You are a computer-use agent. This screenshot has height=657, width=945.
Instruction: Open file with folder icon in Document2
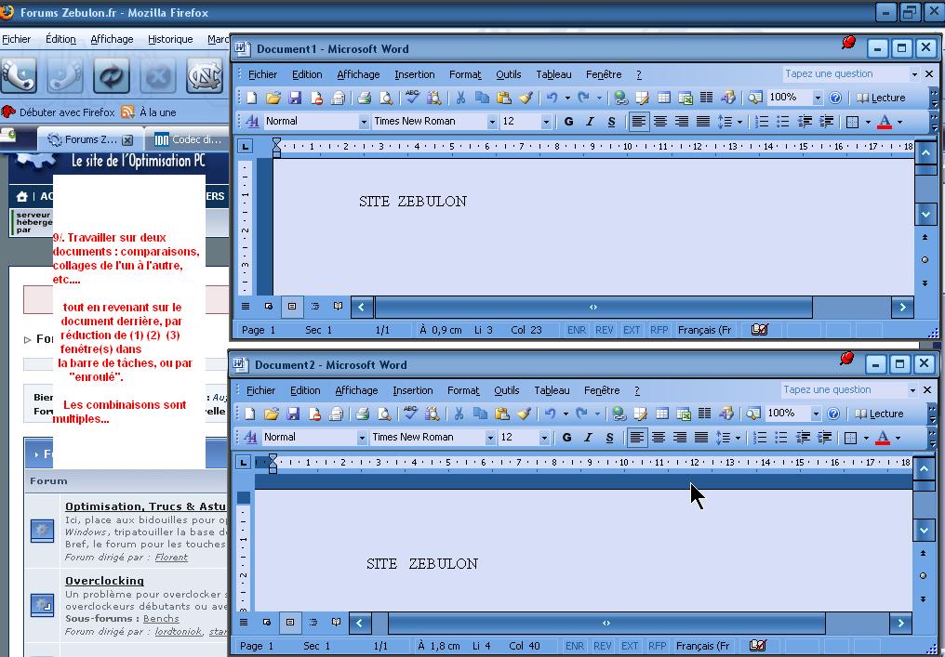[x=272, y=414]
